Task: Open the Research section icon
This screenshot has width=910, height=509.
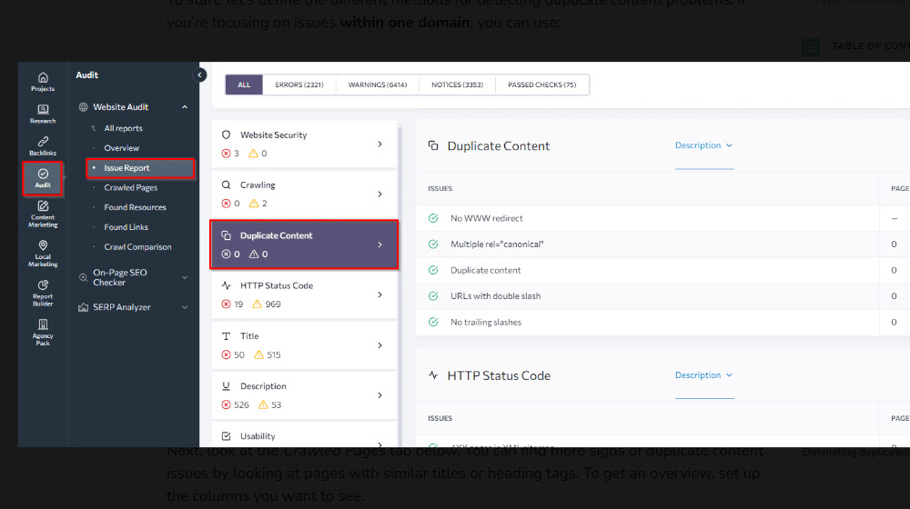Action: pos(43,114)
